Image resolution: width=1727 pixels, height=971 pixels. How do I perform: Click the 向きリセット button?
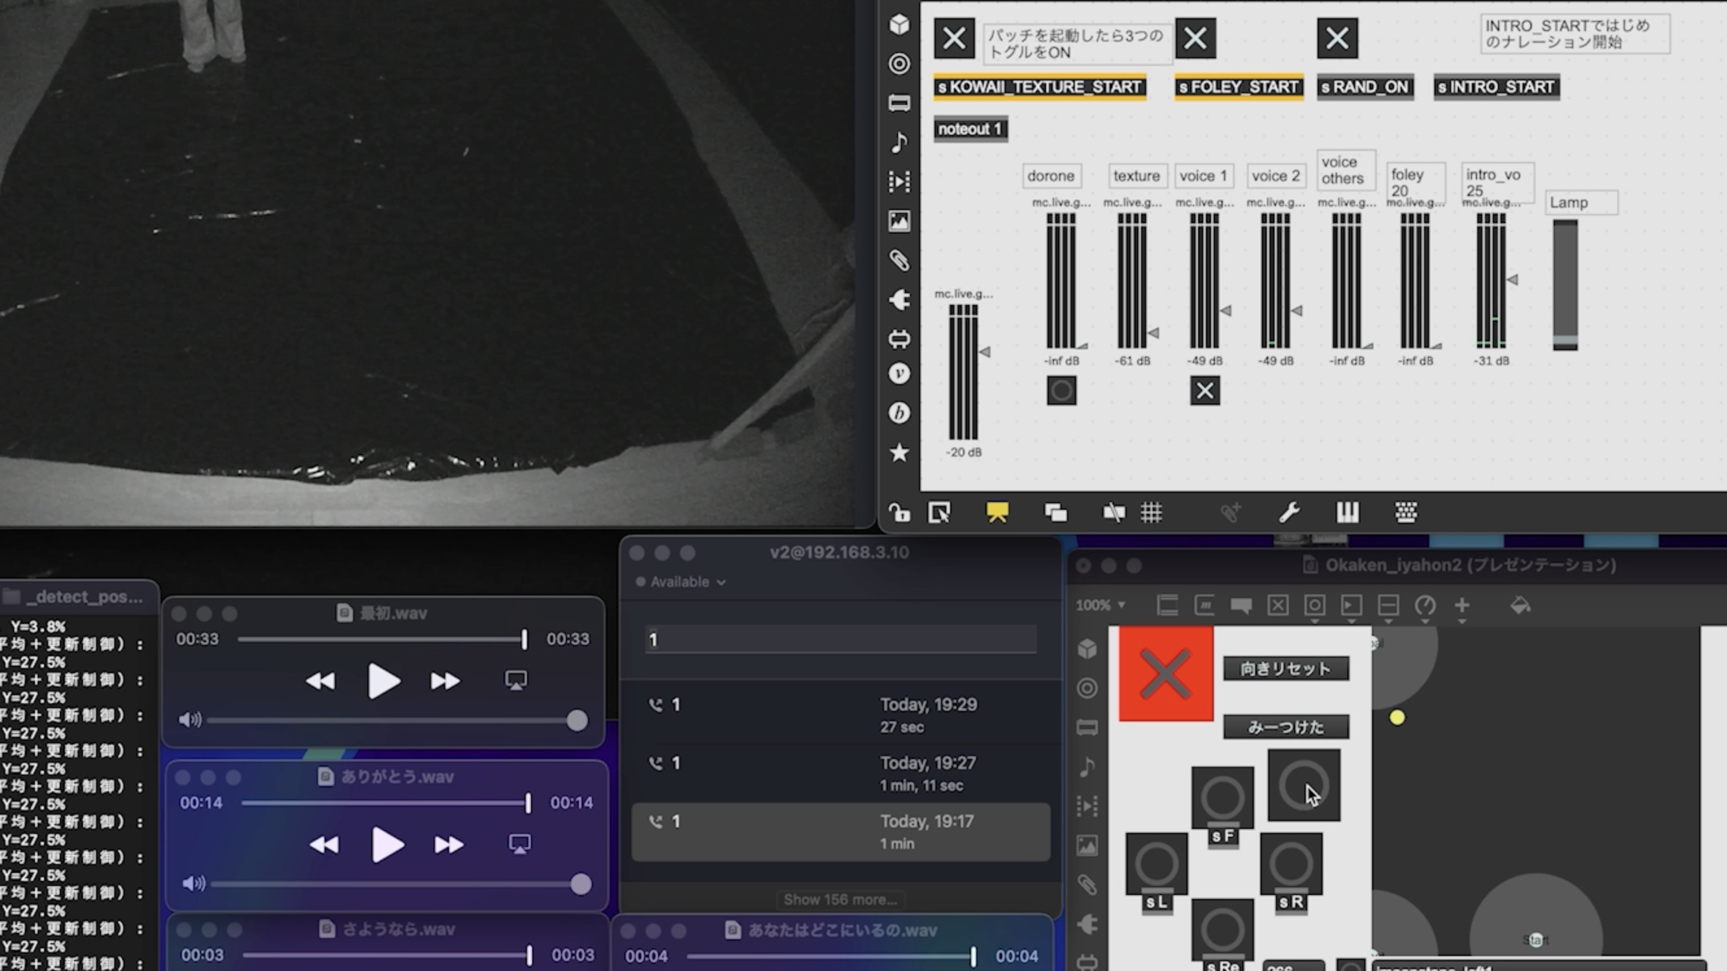click(1285, 669)
